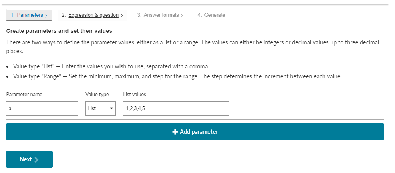Click the "List values" label text

click(135, 95)
